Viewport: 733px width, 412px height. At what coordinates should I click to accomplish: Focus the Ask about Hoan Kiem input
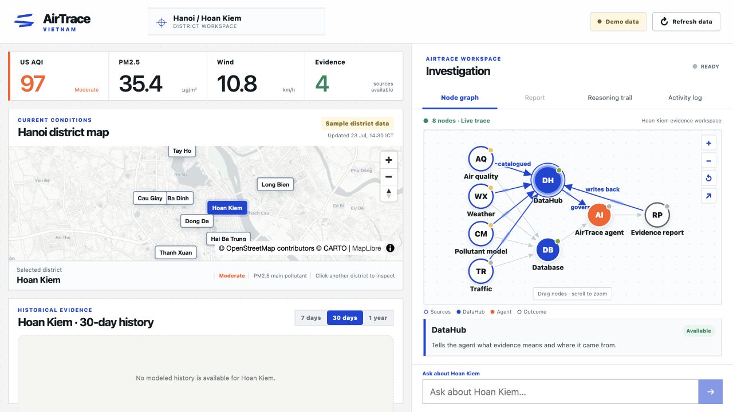pos(561,392)
